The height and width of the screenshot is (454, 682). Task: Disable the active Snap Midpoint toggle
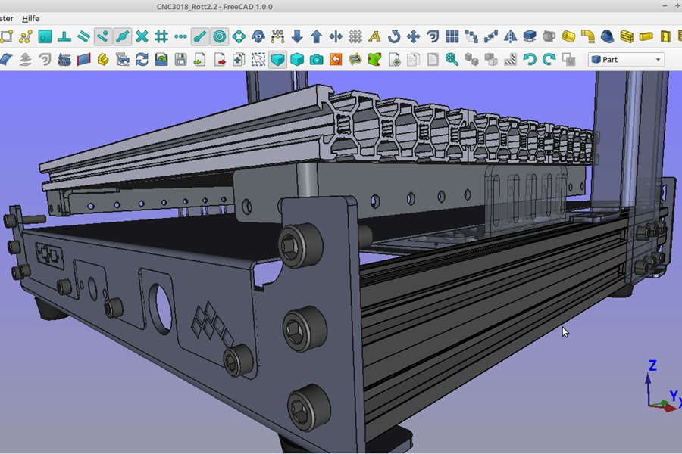pyautogui.click(x=123, y=36)
